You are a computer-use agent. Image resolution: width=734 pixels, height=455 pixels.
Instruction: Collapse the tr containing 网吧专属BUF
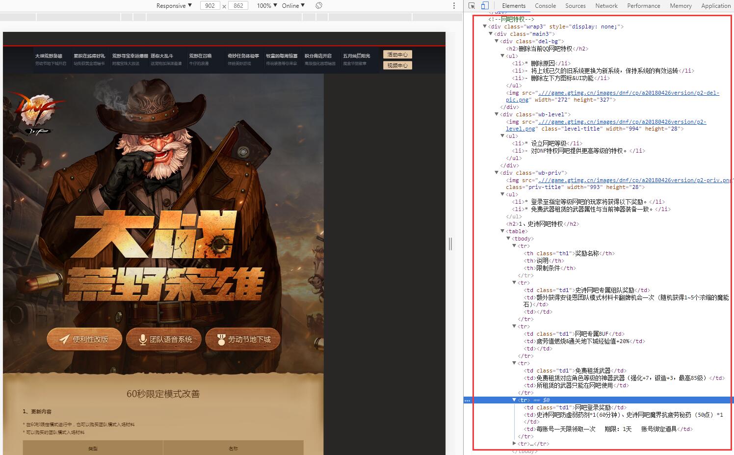pyautogui.click(x=514, y=326)
